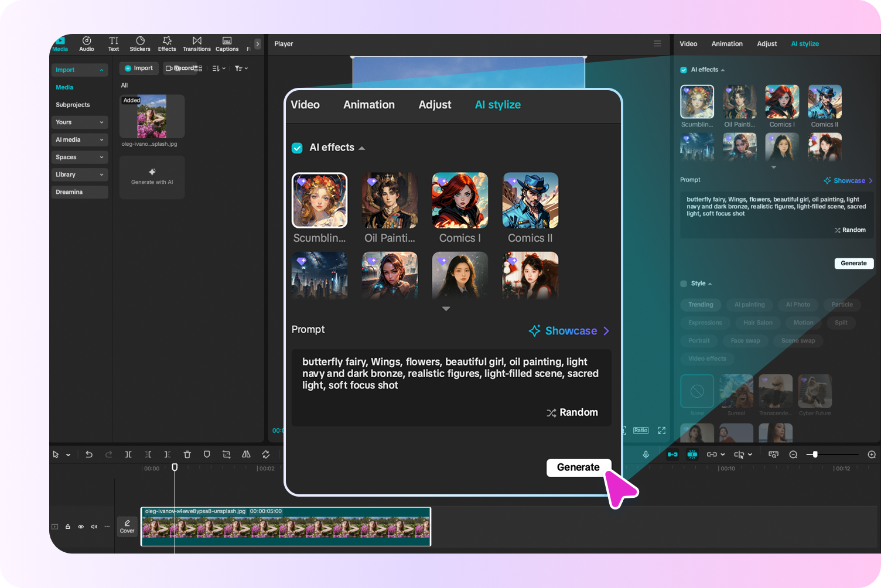This screenshot has height=588, width=881.
Task: Uncheck AI effects in the right panel
Action: [684, 70]
